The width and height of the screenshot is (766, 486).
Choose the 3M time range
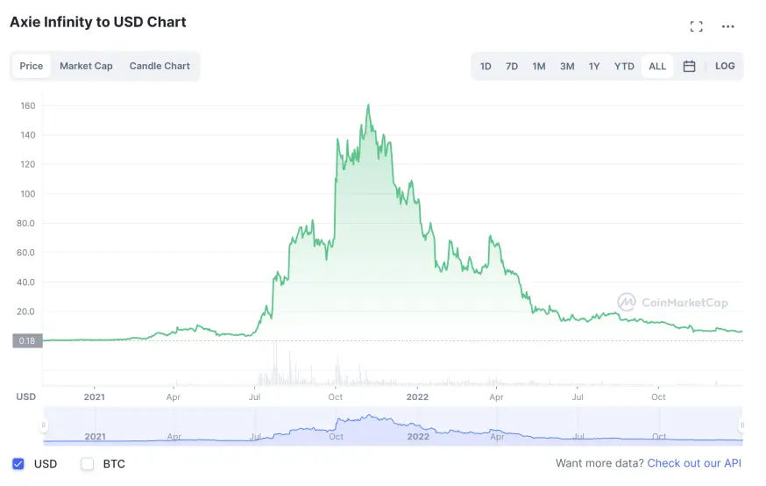(567, 66)
